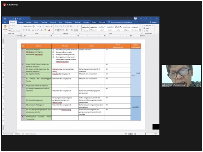The image size is (203, 152).
Task: Click the Tempel (Paste) icon
Action: click(x=5, y=27)
